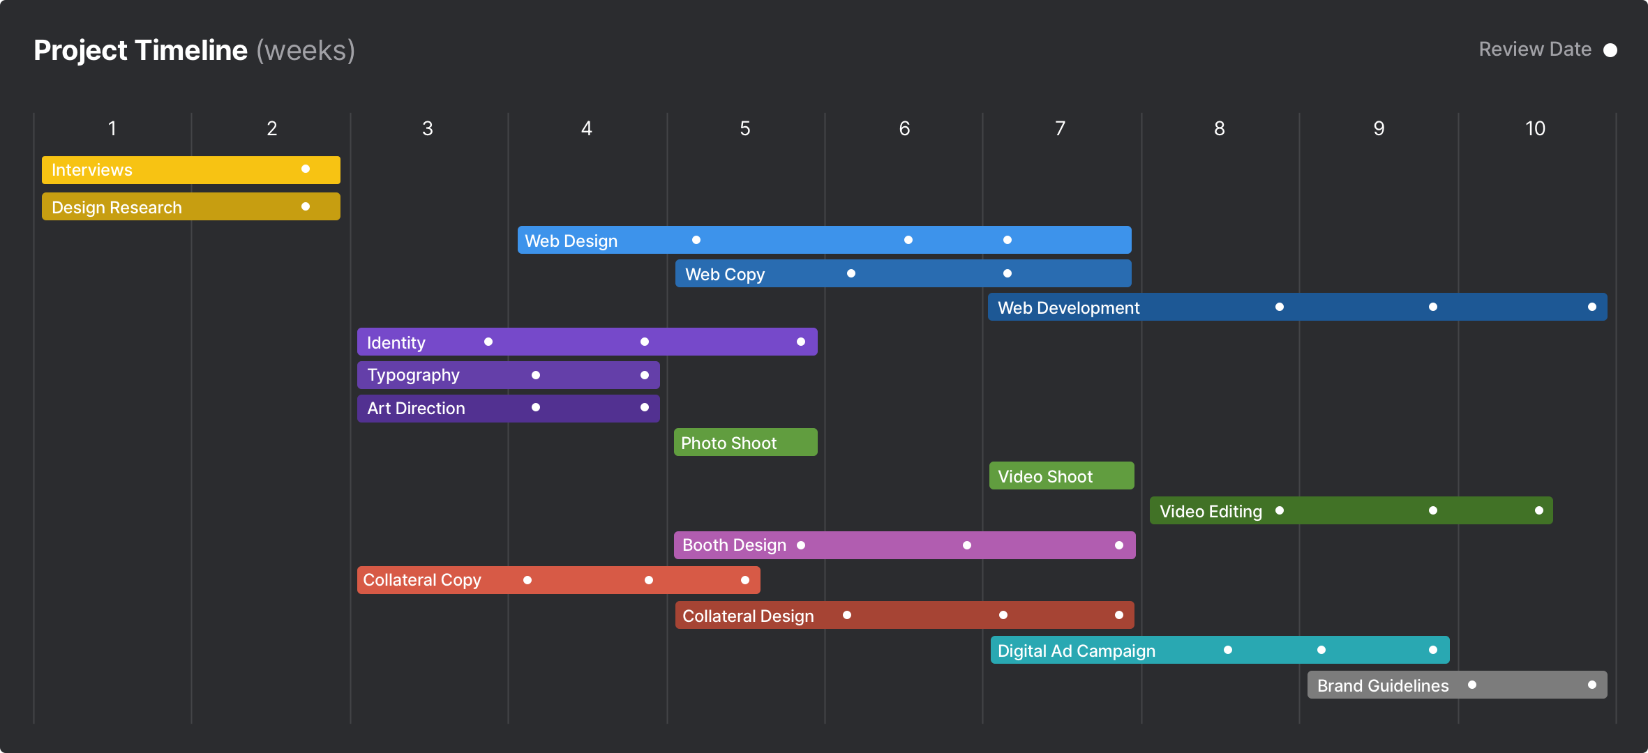Click the Web Development end milestone

[1592, 307]
